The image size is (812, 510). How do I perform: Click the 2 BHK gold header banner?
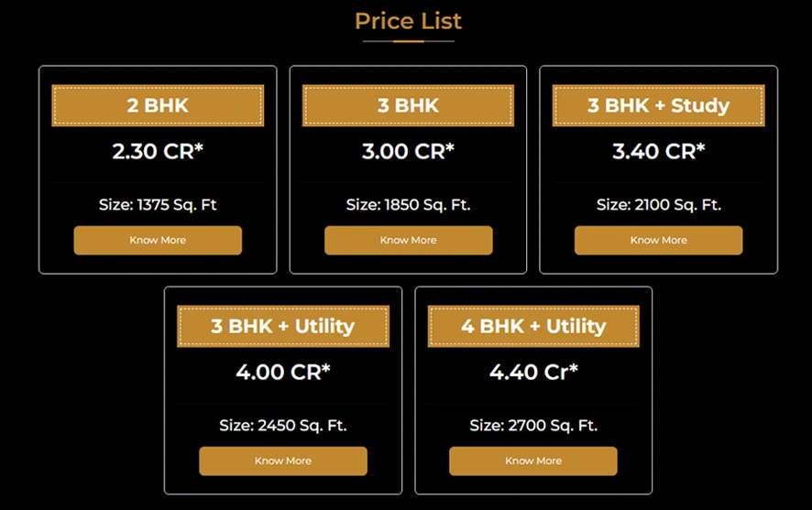coord(158,105)
